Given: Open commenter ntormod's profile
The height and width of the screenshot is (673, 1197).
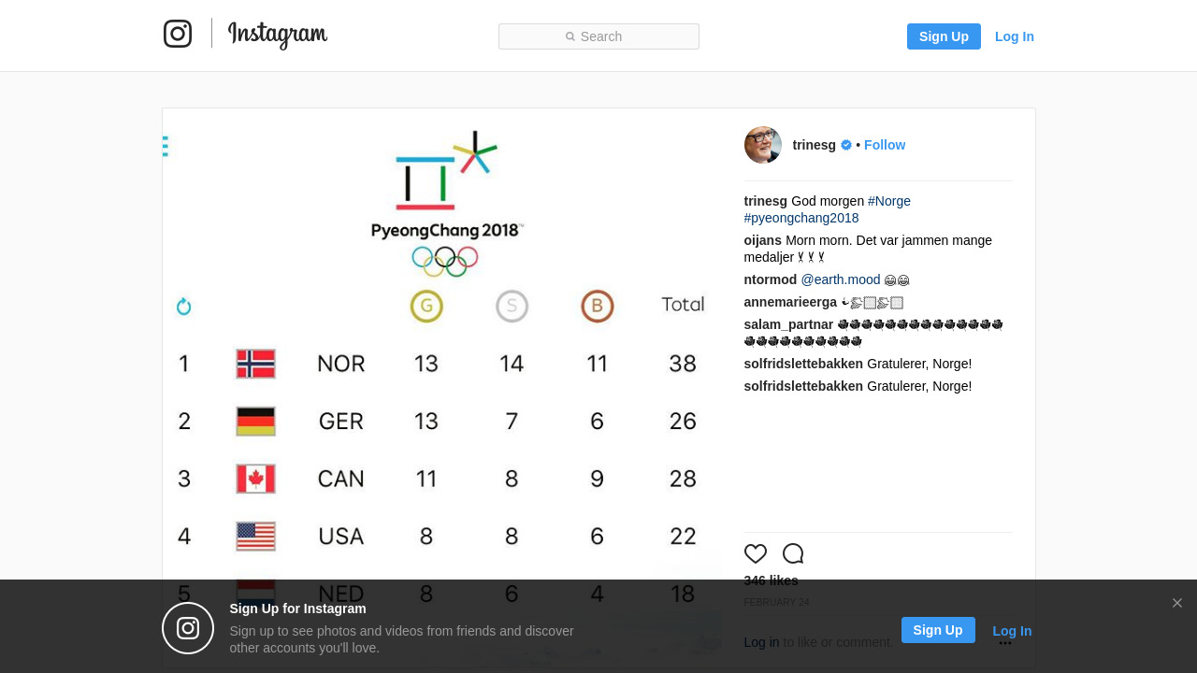Looking at the screenshot, I should coord(771,279).
